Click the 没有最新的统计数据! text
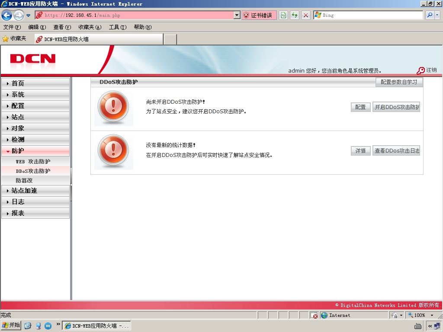This screenshot has height=332, width=443. (170, 145)
